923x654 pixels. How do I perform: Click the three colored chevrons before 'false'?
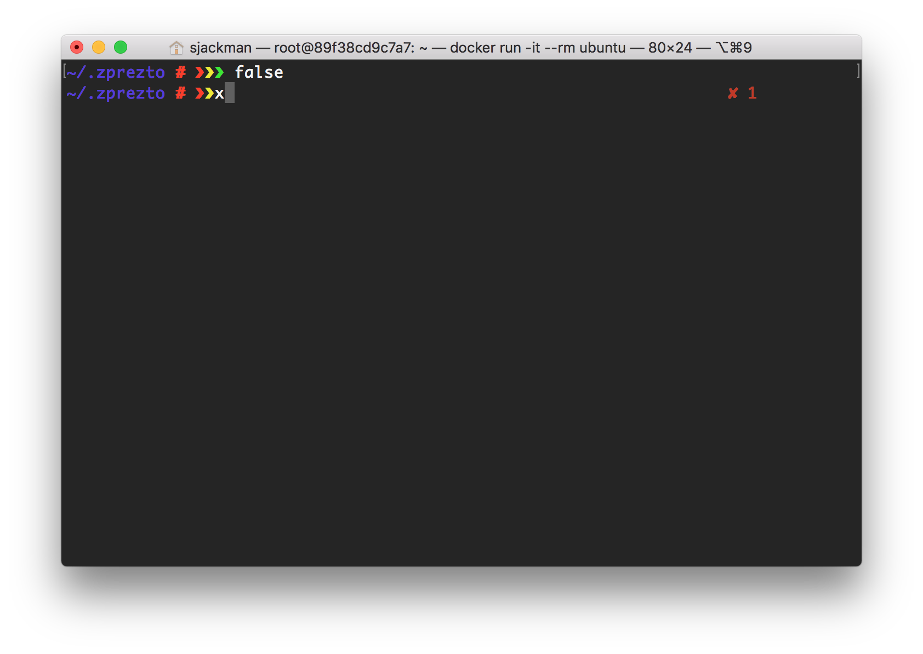(209, 72)
